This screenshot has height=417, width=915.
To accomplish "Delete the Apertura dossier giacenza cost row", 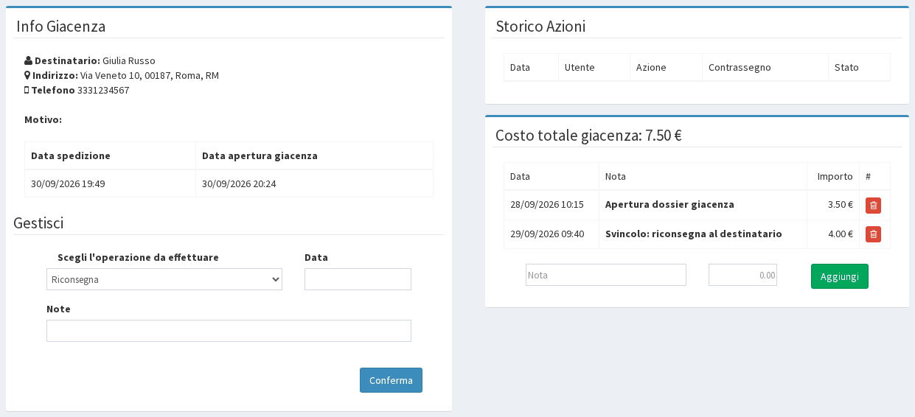I will point(873,205).
